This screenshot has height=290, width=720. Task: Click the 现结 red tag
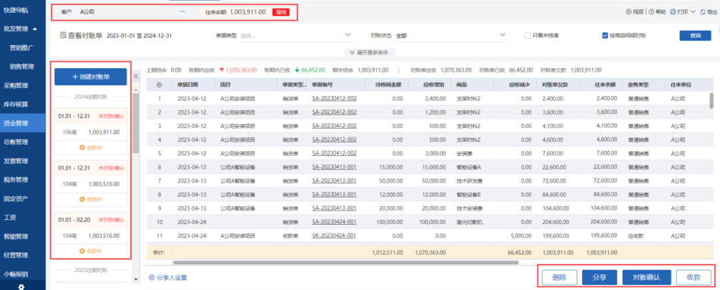tap(281, 12)
